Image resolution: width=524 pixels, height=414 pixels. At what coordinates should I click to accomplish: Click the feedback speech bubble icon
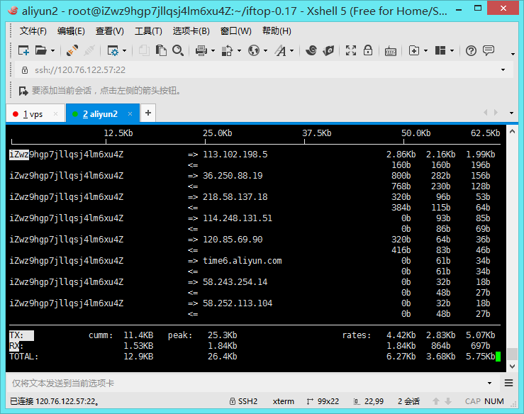(x=489, y=51)
